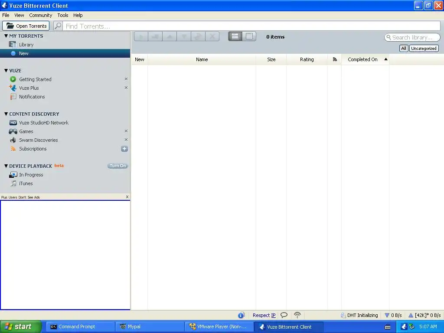This screenshot has height=333, width=444.
Task: Click the on-screen keyboard tray icon
Action: pos(388,327)
